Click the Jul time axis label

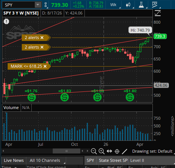point(41,144)
